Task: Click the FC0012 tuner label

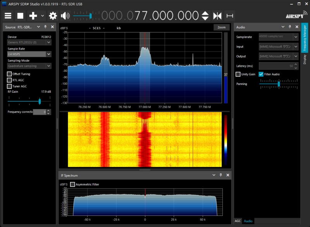Action: [46, 37]
